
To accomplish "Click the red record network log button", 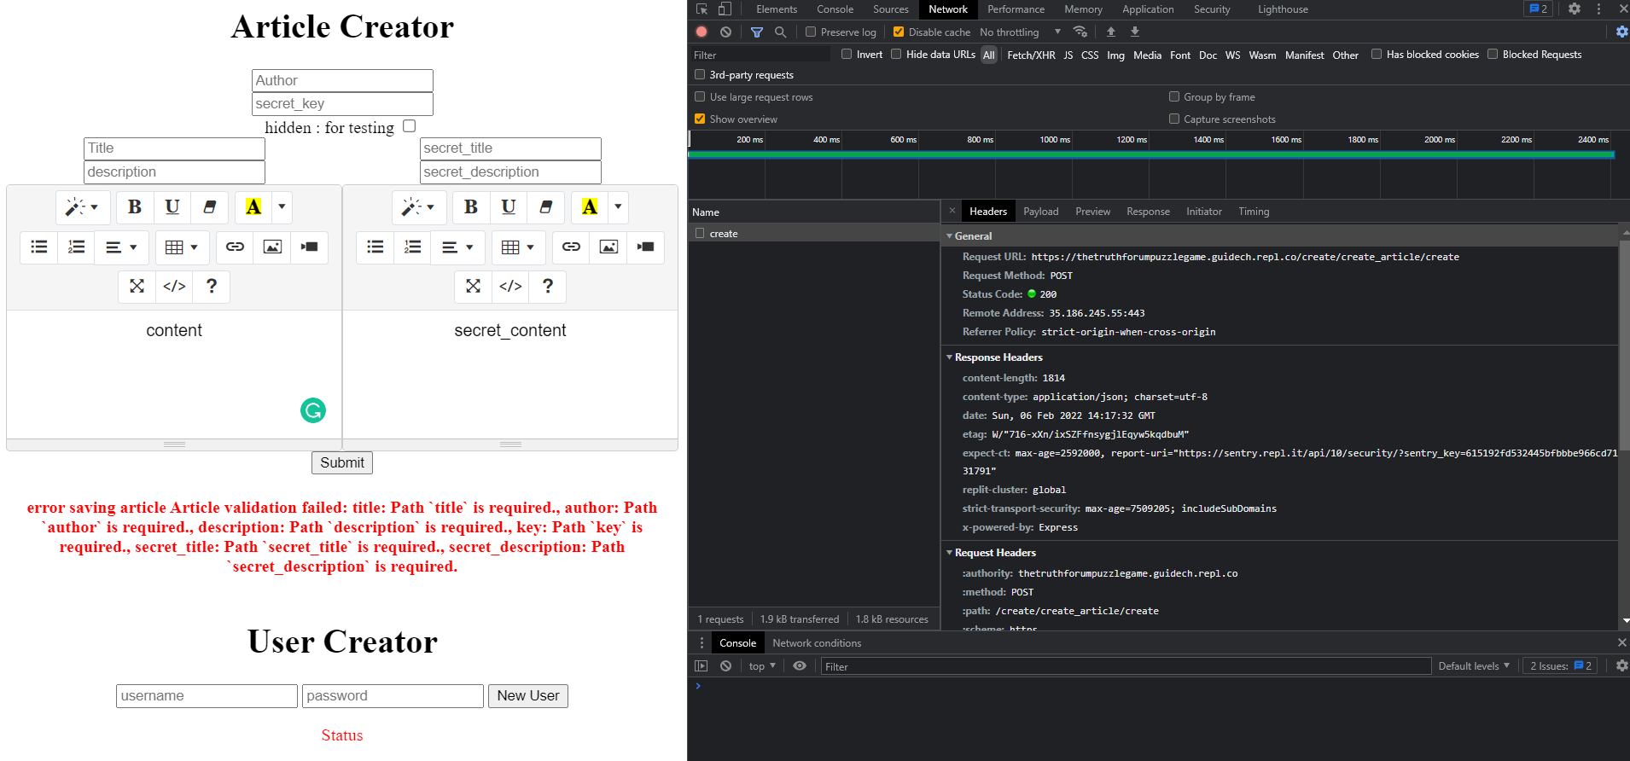I will coord(701,32).
